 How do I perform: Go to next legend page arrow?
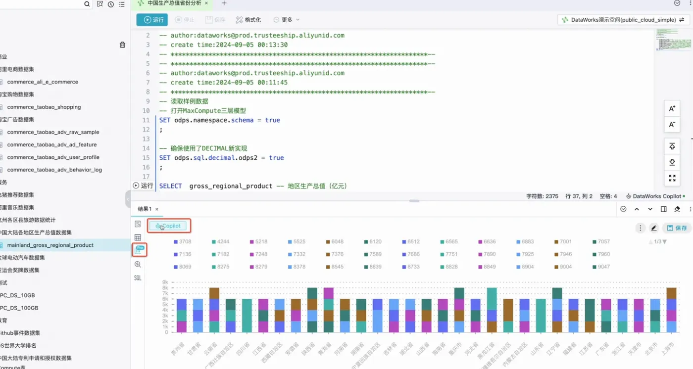tap(664, 242)
